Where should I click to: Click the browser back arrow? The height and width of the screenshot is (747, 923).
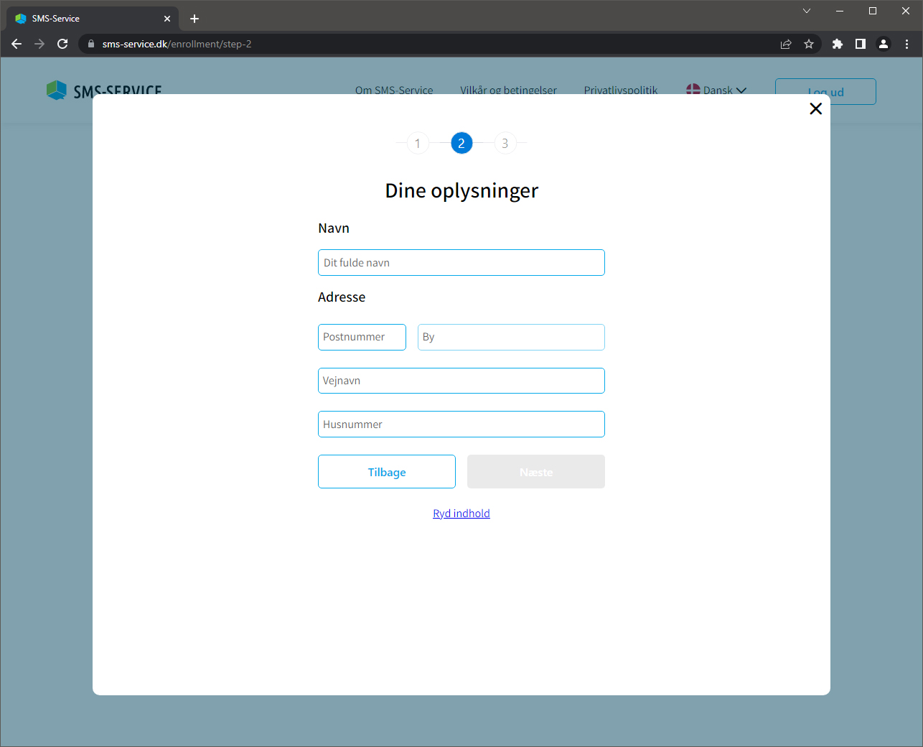[17, 44]
